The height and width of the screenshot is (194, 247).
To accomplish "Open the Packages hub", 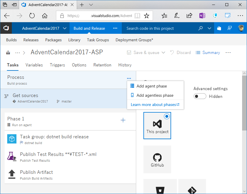I will pyautogui.click(x=53, y=40).
